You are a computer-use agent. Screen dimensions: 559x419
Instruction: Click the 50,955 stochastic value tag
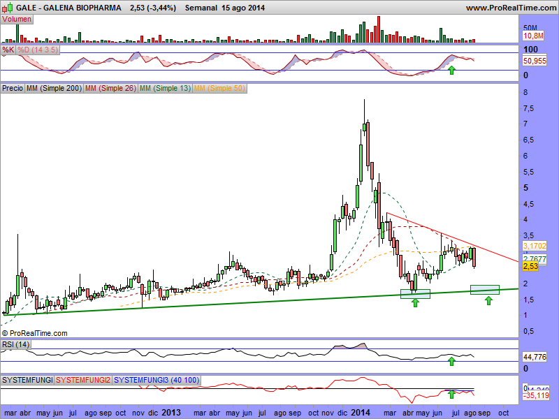pyautogui.click(x=535, y=61)
